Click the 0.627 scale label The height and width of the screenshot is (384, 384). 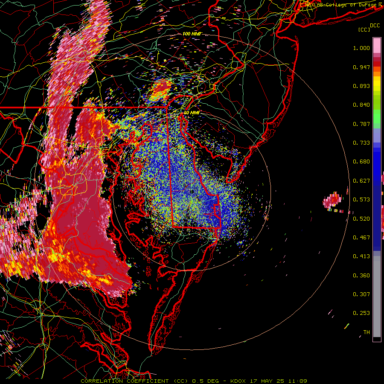point(361,181)
